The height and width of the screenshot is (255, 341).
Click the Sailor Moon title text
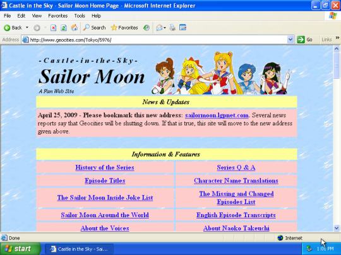(x=92, y=77)
